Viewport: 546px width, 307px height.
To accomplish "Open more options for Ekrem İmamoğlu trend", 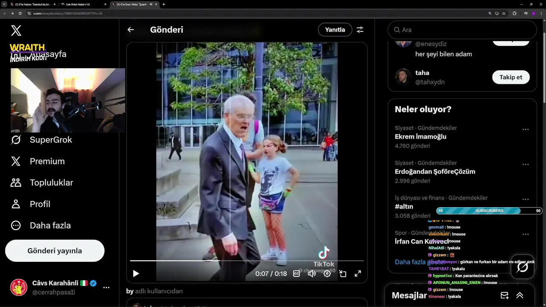I will coord(526,129).
